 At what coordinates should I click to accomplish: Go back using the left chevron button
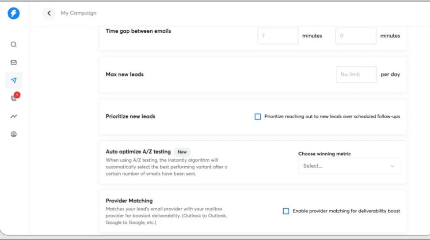[x=49, y=13]
